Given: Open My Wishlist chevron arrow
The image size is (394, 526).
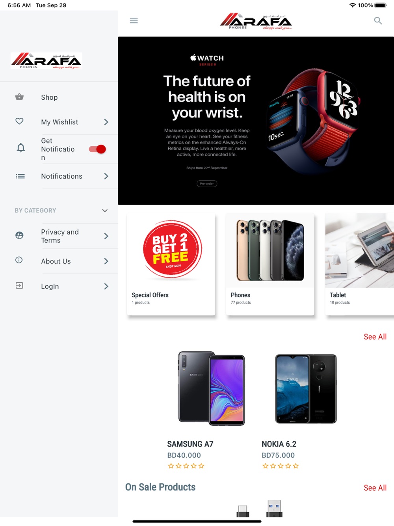Looking at the screenshot, I should tap(106, 122).
